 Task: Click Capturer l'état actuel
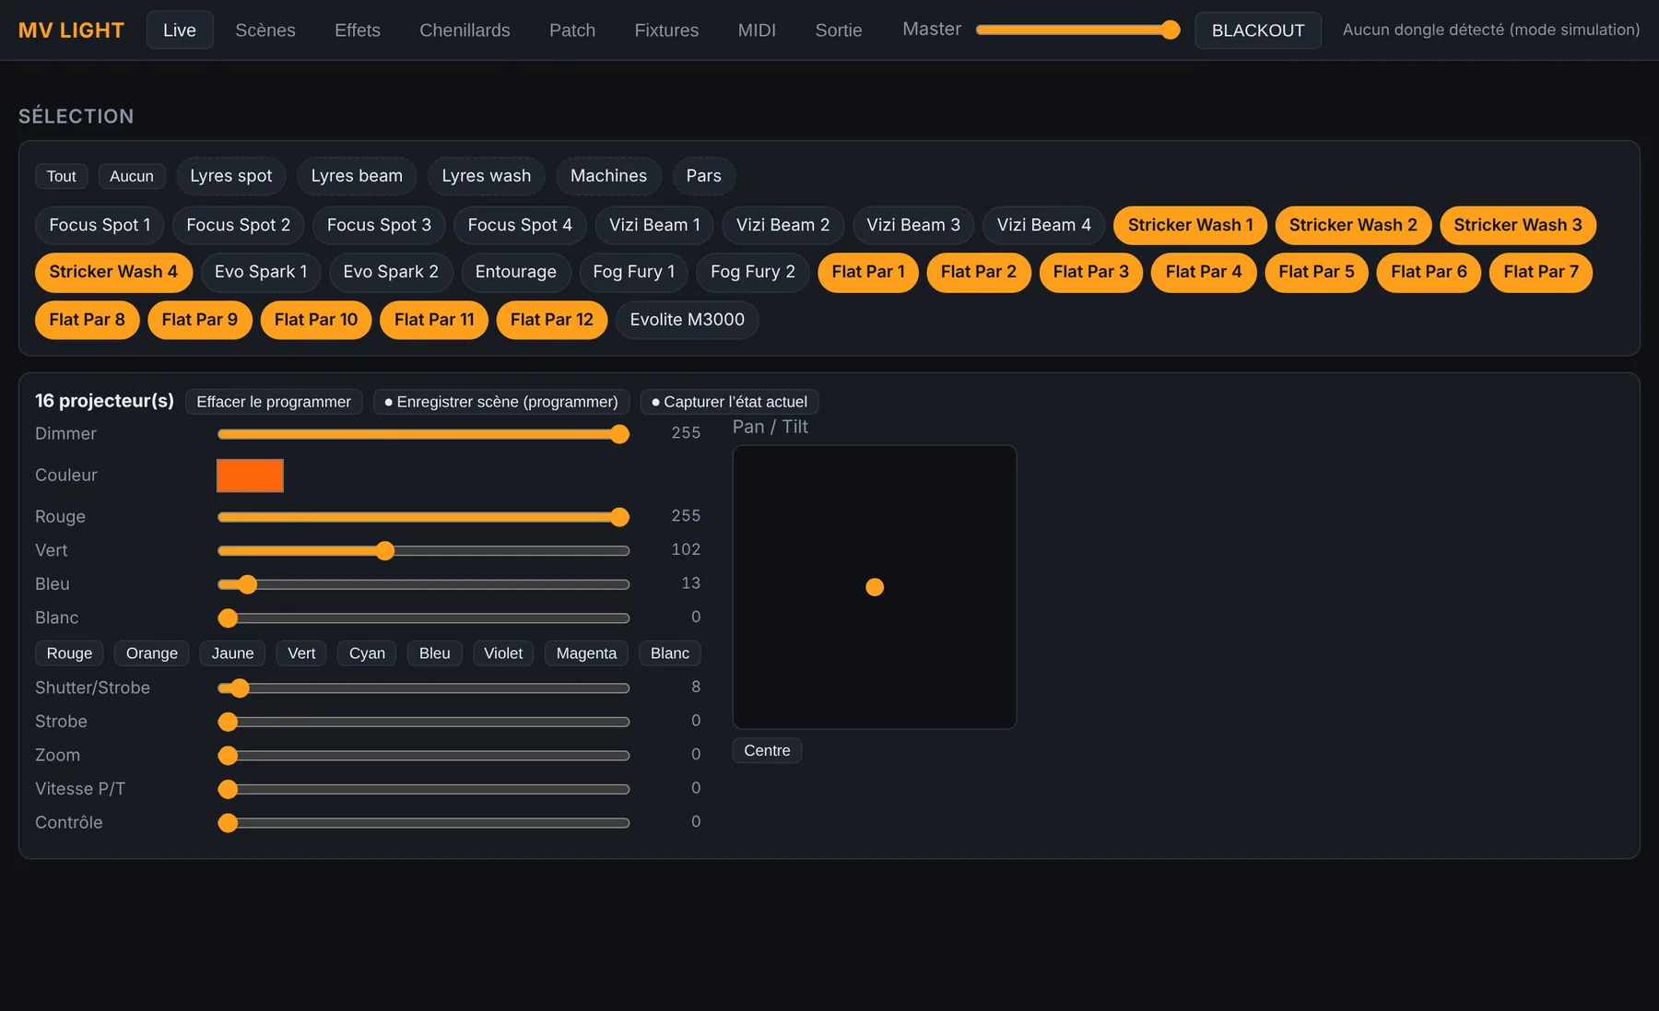pyautogui.click(x=729, y=402)
